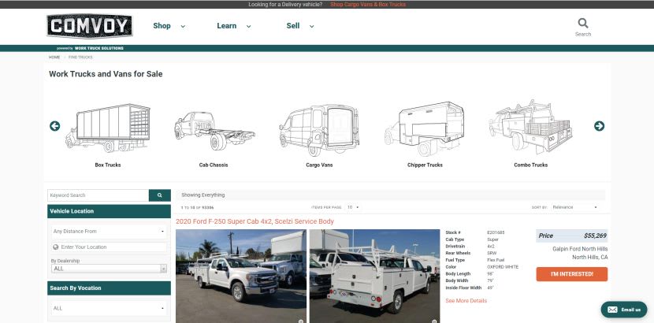The height and width of the screenshot is (323, 654).
Task: Click the Keyword Search field
Action: click(98, 195)
